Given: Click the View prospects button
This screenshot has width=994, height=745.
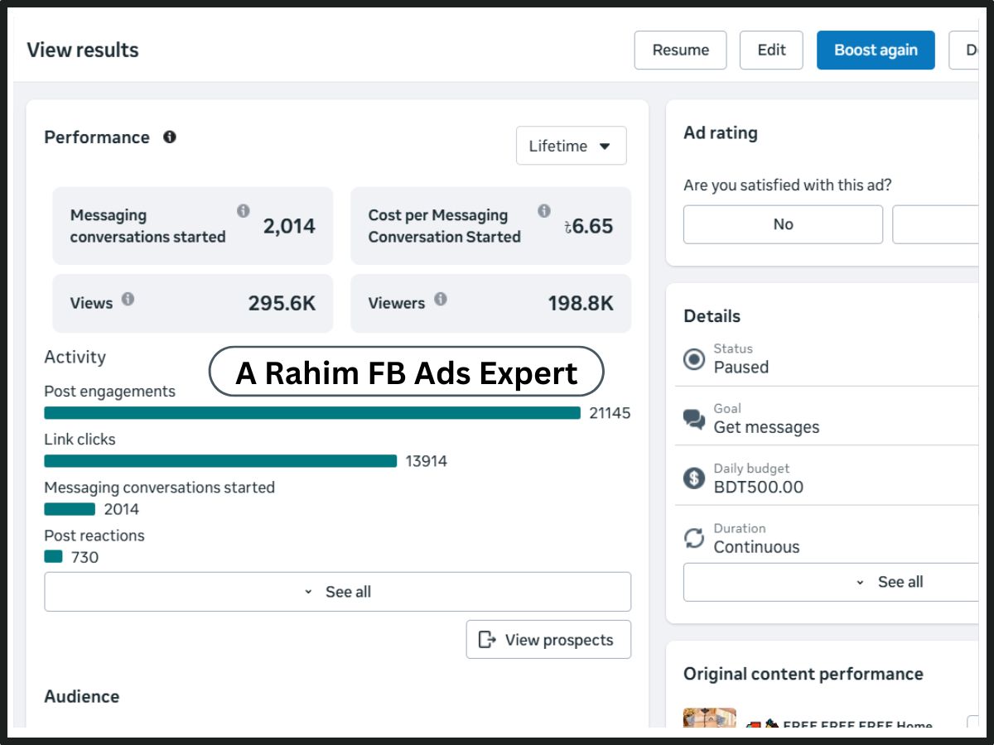Looking at the screenshot, I should click(548, 640).
